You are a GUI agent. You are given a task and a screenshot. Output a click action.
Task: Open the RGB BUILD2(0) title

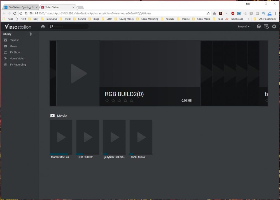point(124,94)
